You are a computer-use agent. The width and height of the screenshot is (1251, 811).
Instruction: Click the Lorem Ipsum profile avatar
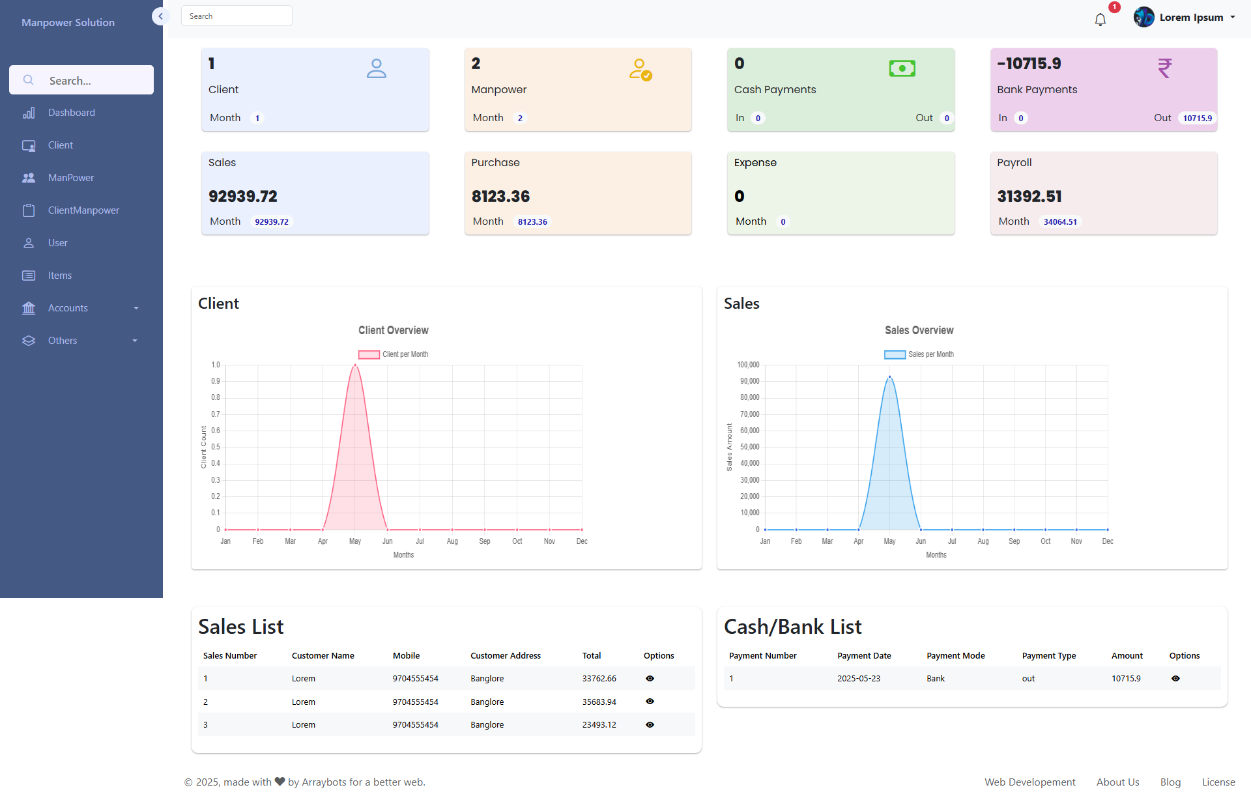point(1143,18)
